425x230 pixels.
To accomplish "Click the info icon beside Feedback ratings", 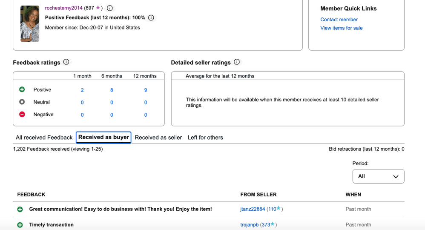I will click(x=66, y=62).
